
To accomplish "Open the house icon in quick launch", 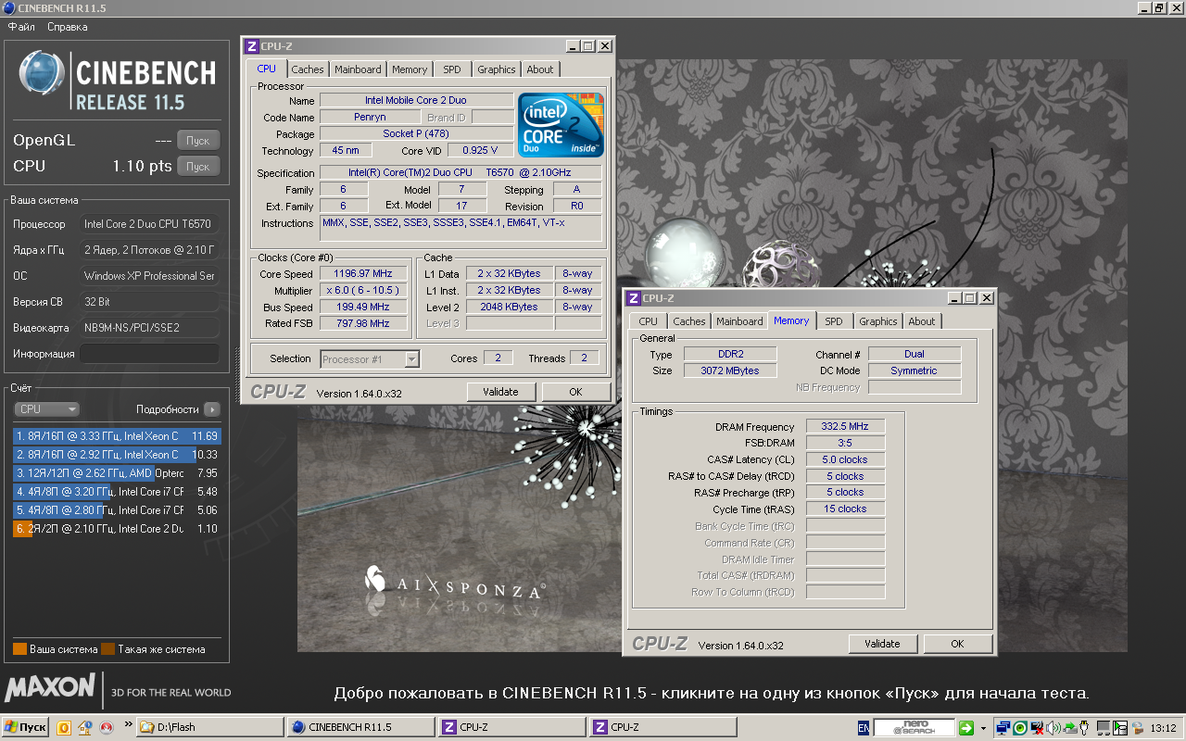I will [85, 727].
